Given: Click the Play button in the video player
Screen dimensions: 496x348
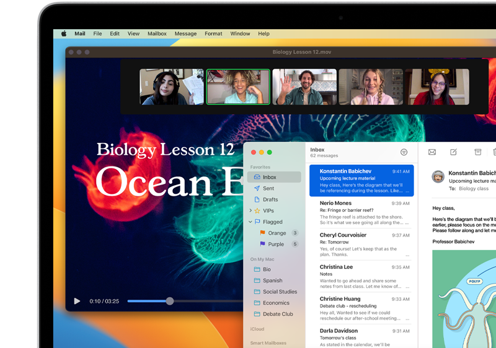Looking at the screenshot, I should point(77,302).
